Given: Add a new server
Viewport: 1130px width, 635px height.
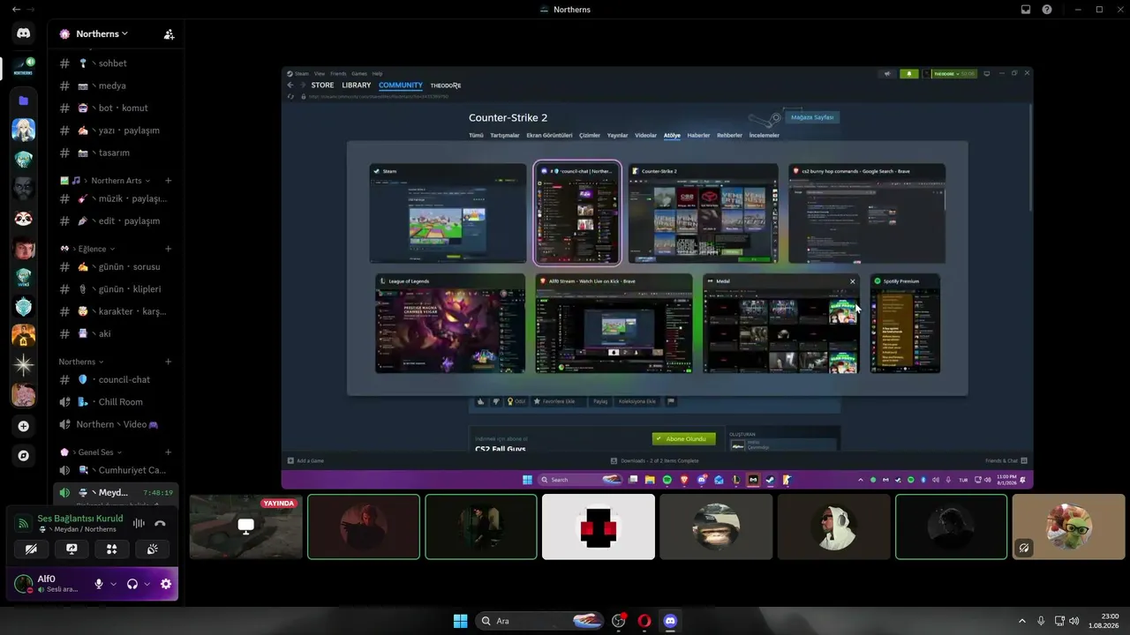Looking at the screenshot, I should coord(24,426).
